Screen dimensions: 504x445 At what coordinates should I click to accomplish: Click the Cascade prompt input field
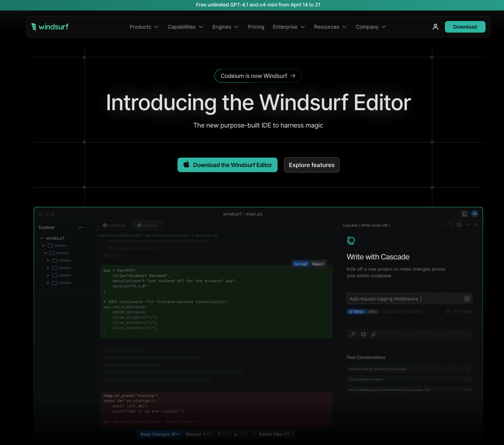pos(409,299)
